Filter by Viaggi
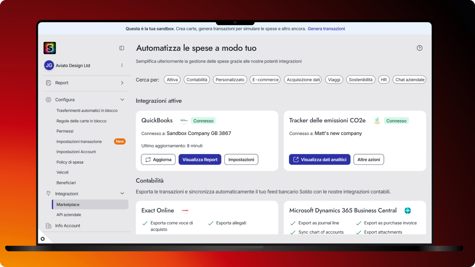This screenshot has height=267, width=475. (x=334, y=80)
